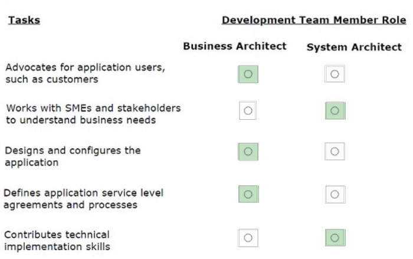This screenshot has height=259, width=413.
Task: Click the Tasks column heading
Action: coord(24,20)
